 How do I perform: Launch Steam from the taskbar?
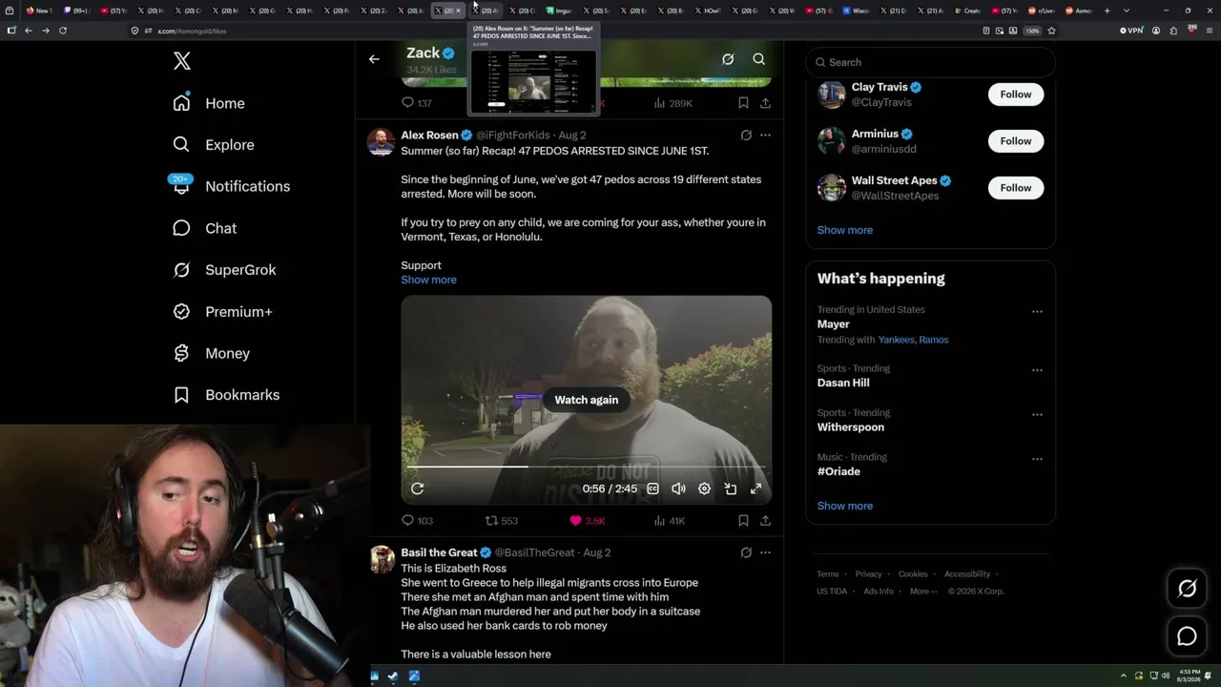click(x=394, y=677)
